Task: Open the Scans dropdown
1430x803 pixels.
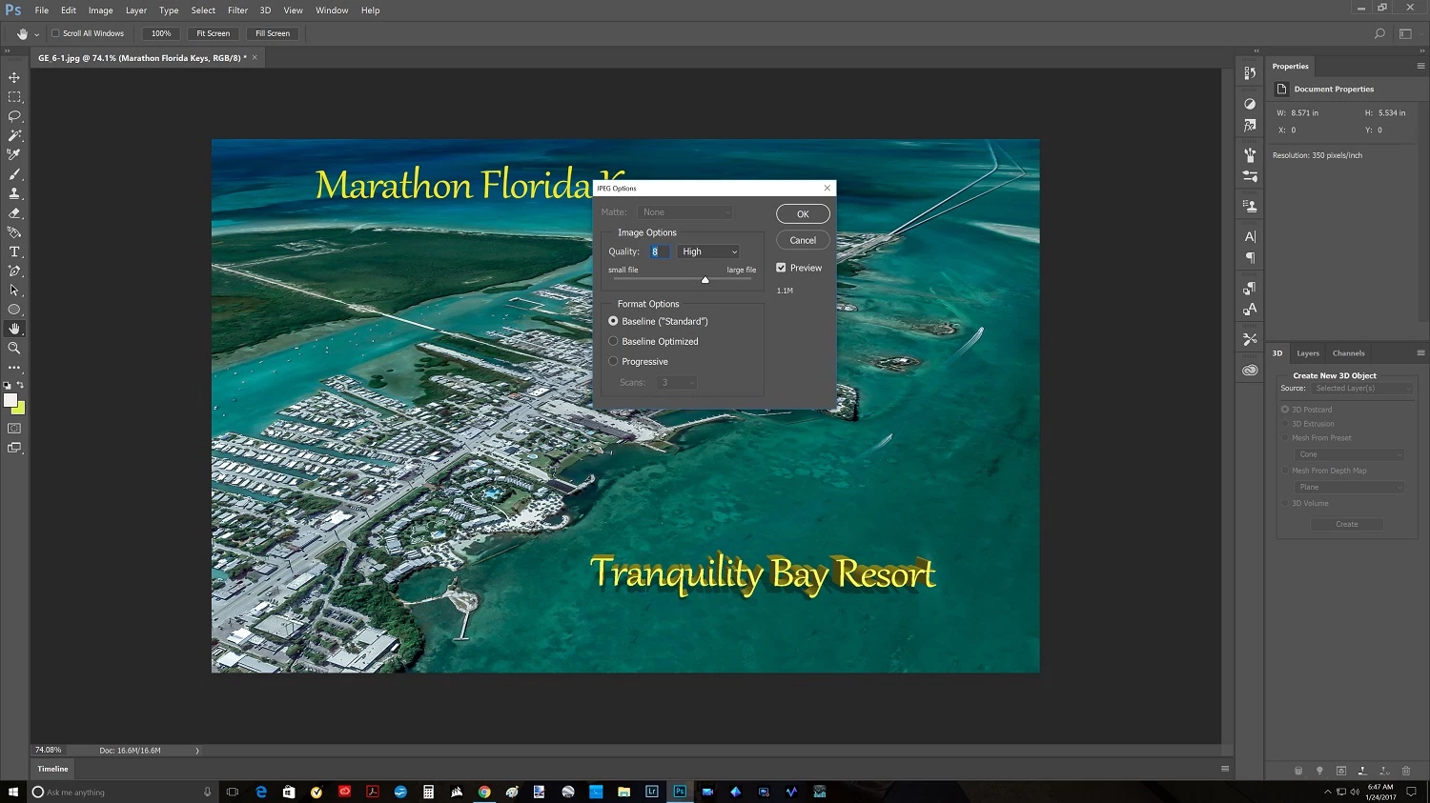Action: coord(676,382)
